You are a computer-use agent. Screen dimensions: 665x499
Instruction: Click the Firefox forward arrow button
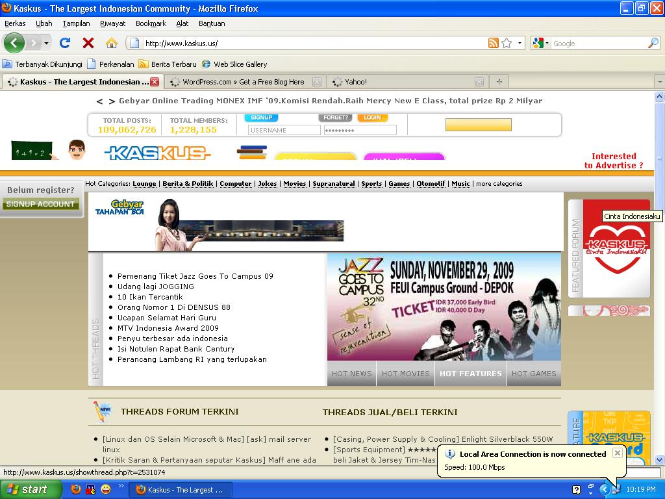pyautogui.click(x=34, y=43)
